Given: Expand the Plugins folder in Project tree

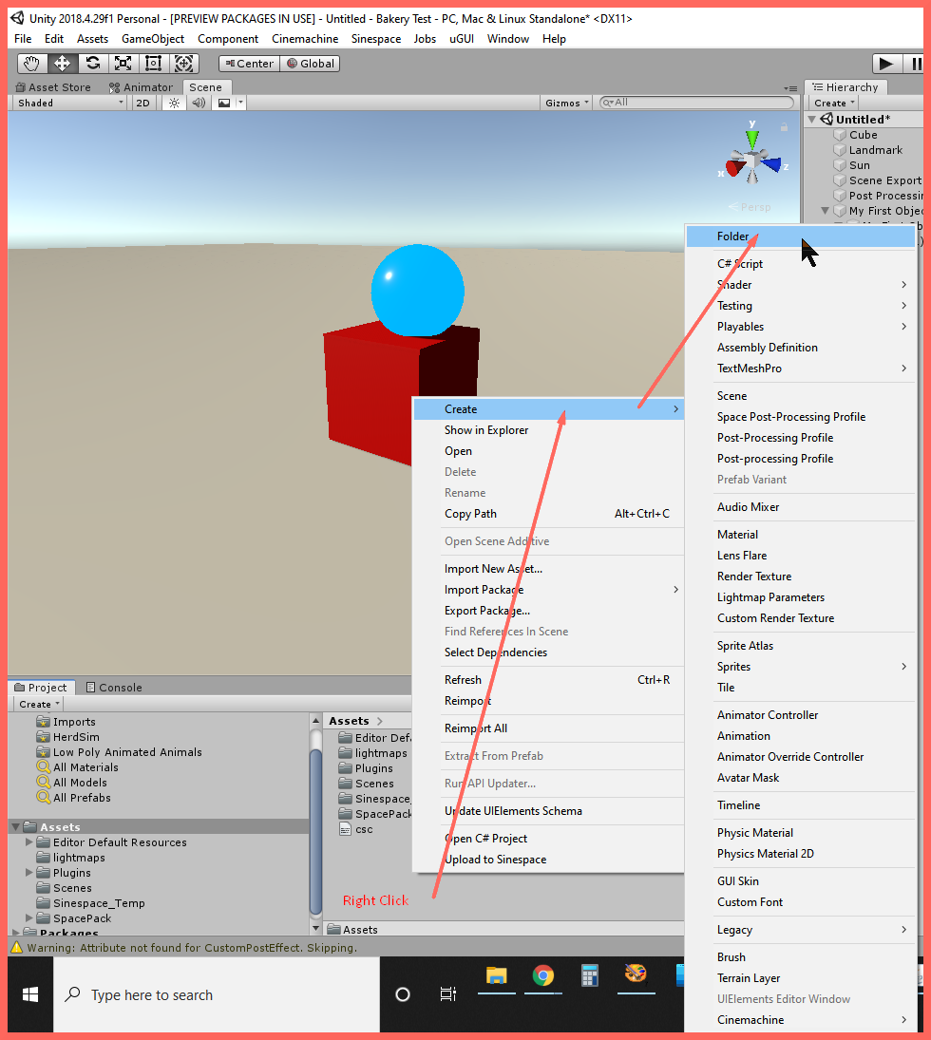Looking at the screenshot, I should click(x=29, y=873).
